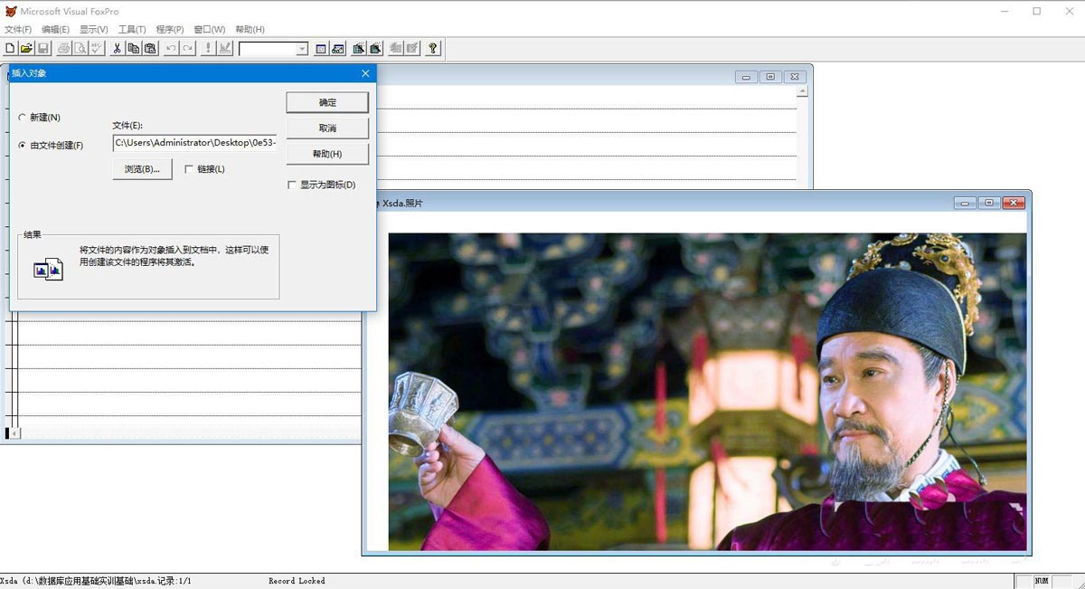Click the 文件(E) path input field
Image resolution: width=1085 pixels, height=589 pixels.
pyautogui.click(x=194, y=143)
